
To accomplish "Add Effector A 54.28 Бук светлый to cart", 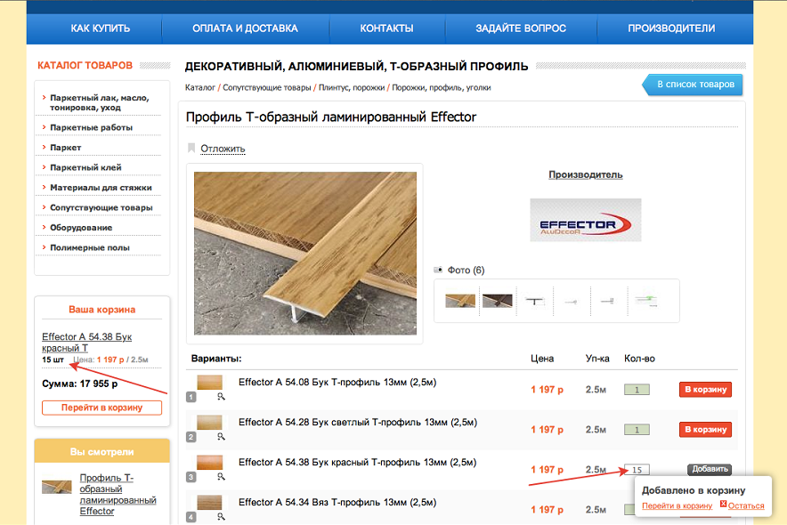I will (x=705, y=430).
